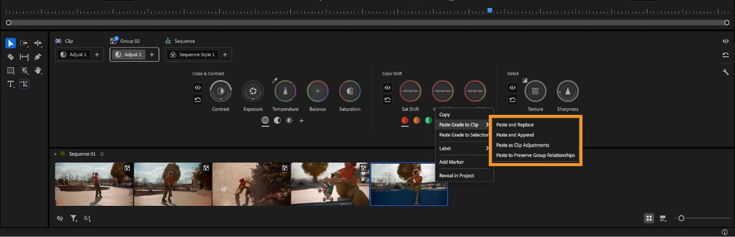Select the Selection arrow tool
The image size is (735, 237).
(11, 43)
